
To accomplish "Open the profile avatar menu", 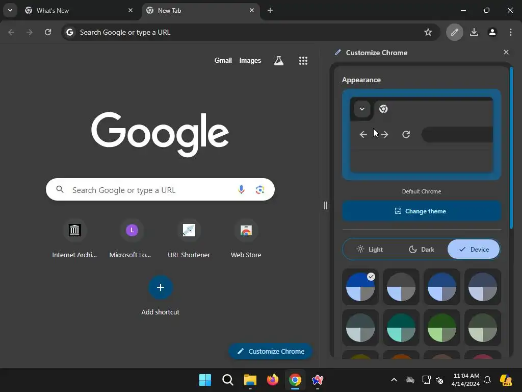I will pyautogui.click(x=492, y=32).
